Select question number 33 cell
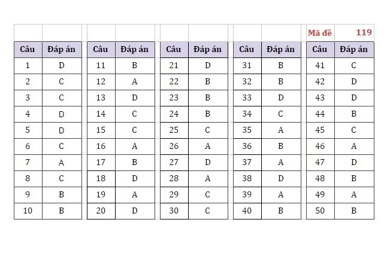Viewport: 387px width, 253px height. (247, 98)
